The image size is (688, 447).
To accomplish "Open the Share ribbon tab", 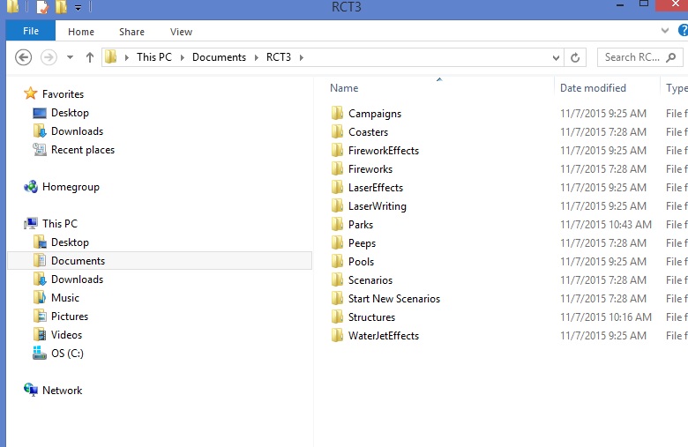I will coord(131,32).
